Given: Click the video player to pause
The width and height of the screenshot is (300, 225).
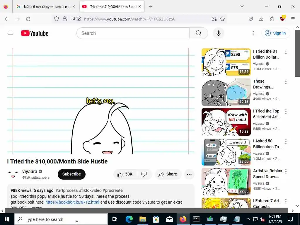Looking at the screenshot, I should [x=101, y=101].
